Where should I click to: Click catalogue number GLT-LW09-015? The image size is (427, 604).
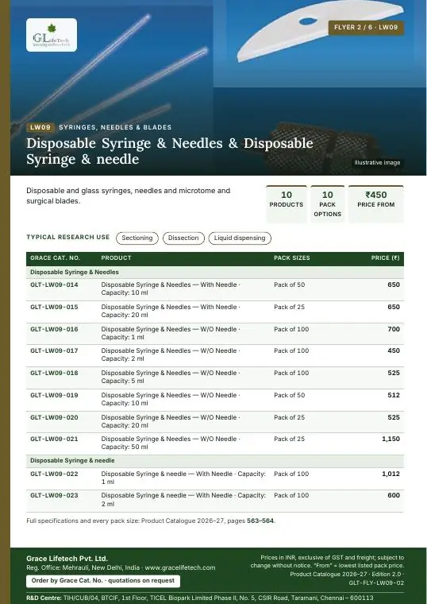tap(54, 307)
